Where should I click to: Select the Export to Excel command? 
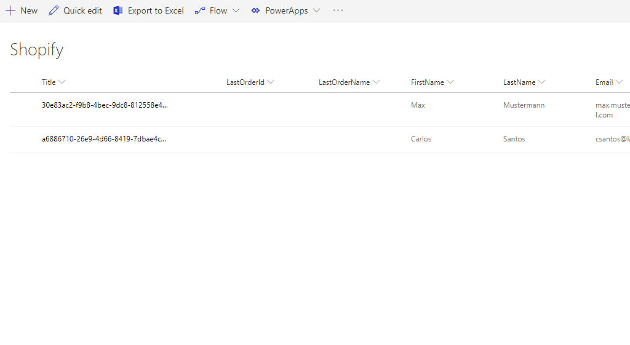tap(156, 10)
